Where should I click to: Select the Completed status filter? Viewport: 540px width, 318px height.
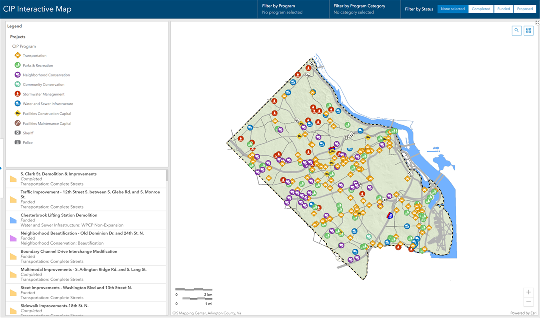(481, 9)
